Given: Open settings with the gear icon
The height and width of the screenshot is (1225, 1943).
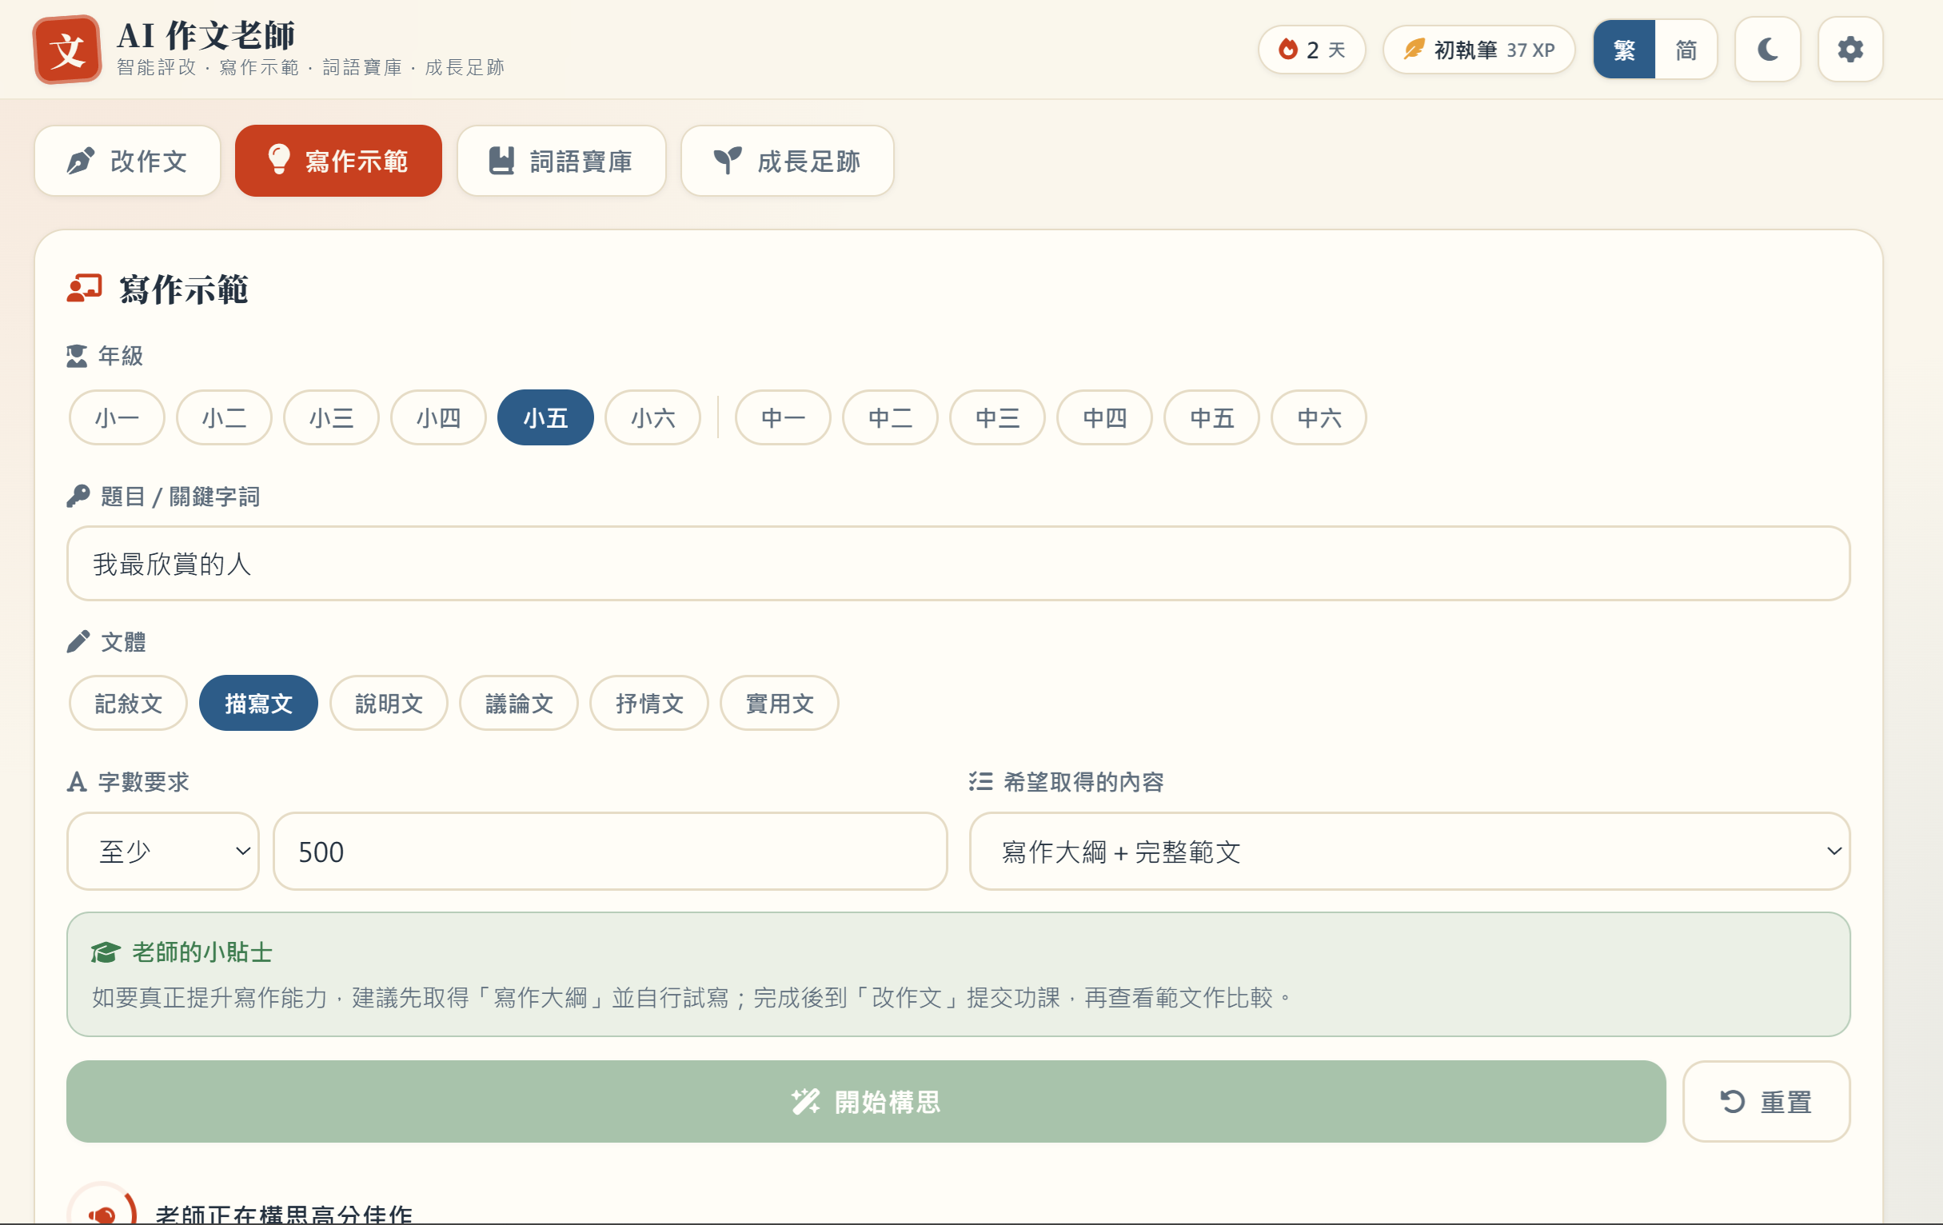Looking at the screenshot, I should pos(1850,50).
